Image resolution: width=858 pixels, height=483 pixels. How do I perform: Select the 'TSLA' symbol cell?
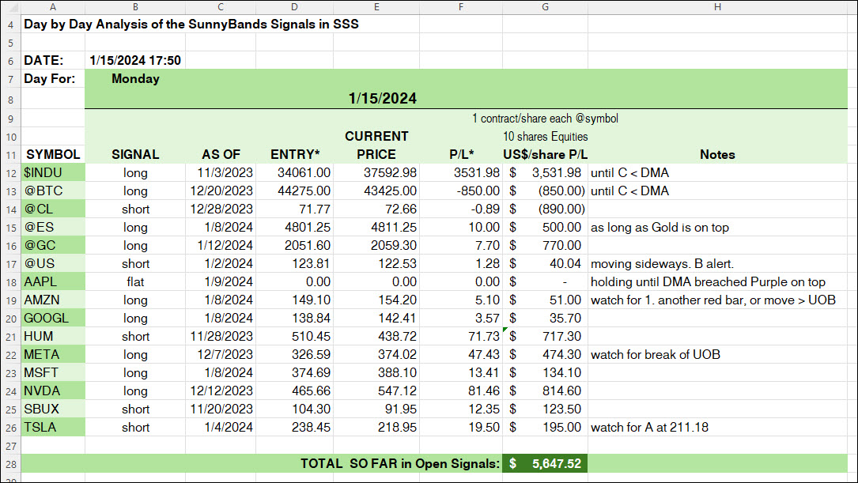coord(52,427)
